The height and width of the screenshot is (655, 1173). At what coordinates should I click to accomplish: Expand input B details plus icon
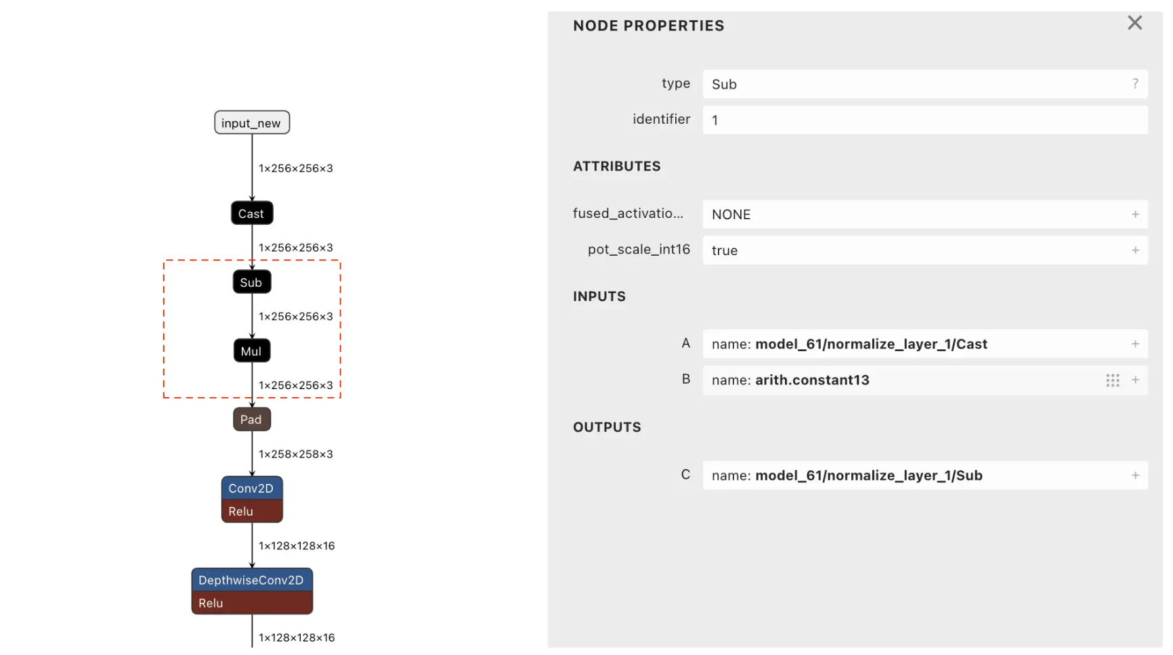(1135, 380)
